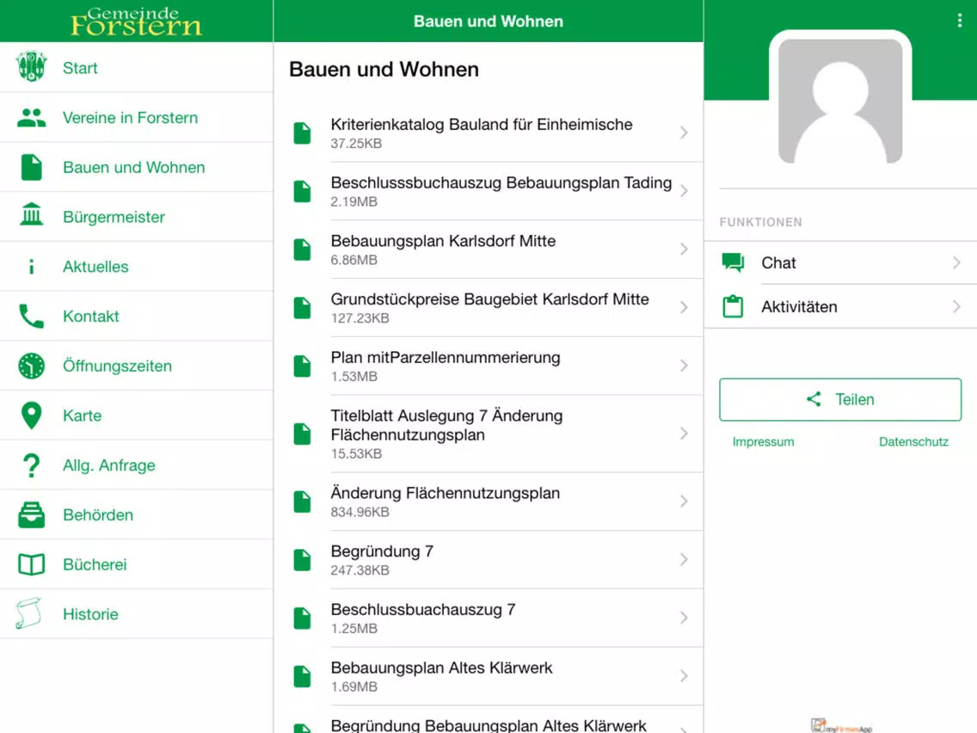977x733 pixels.
Task: Select Bürgermeister menu item
Action: (137, 217)
